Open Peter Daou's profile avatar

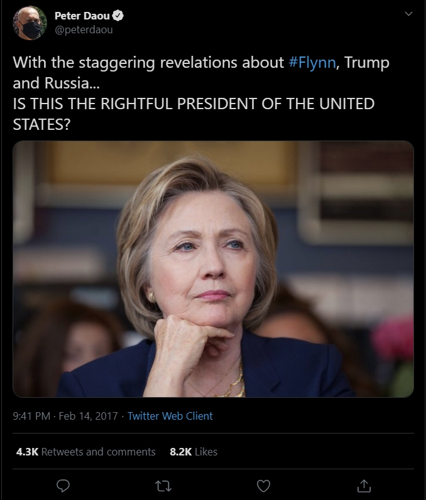point(30,23)
